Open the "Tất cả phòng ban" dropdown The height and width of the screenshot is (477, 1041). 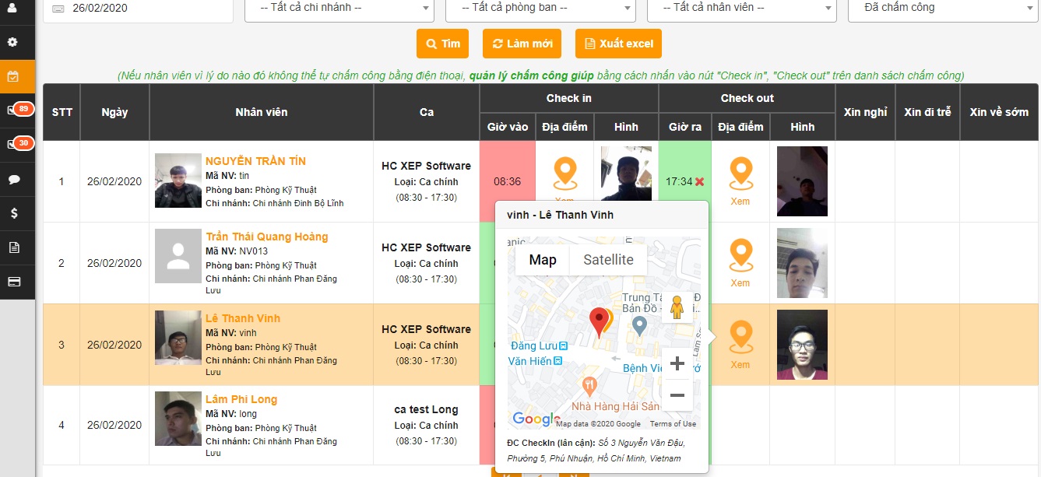[x=540, y=8]
